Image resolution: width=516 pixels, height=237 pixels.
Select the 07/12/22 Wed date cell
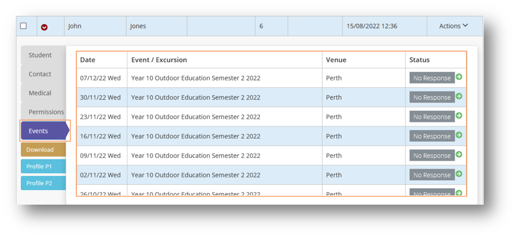pos(102,78)
